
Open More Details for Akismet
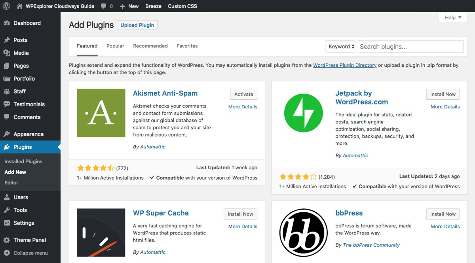[243, 107]
